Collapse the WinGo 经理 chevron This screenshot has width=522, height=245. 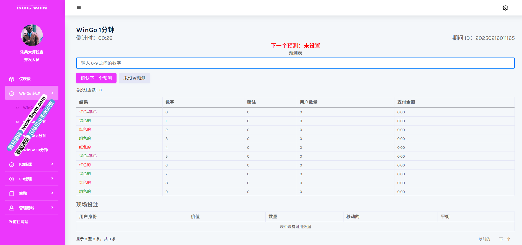[52, 93]
